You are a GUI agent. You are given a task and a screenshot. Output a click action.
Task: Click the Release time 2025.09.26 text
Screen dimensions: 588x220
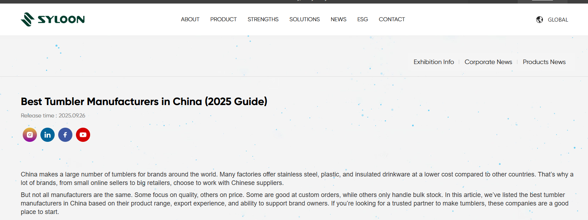pyautogui.click(x=53, y=116)
